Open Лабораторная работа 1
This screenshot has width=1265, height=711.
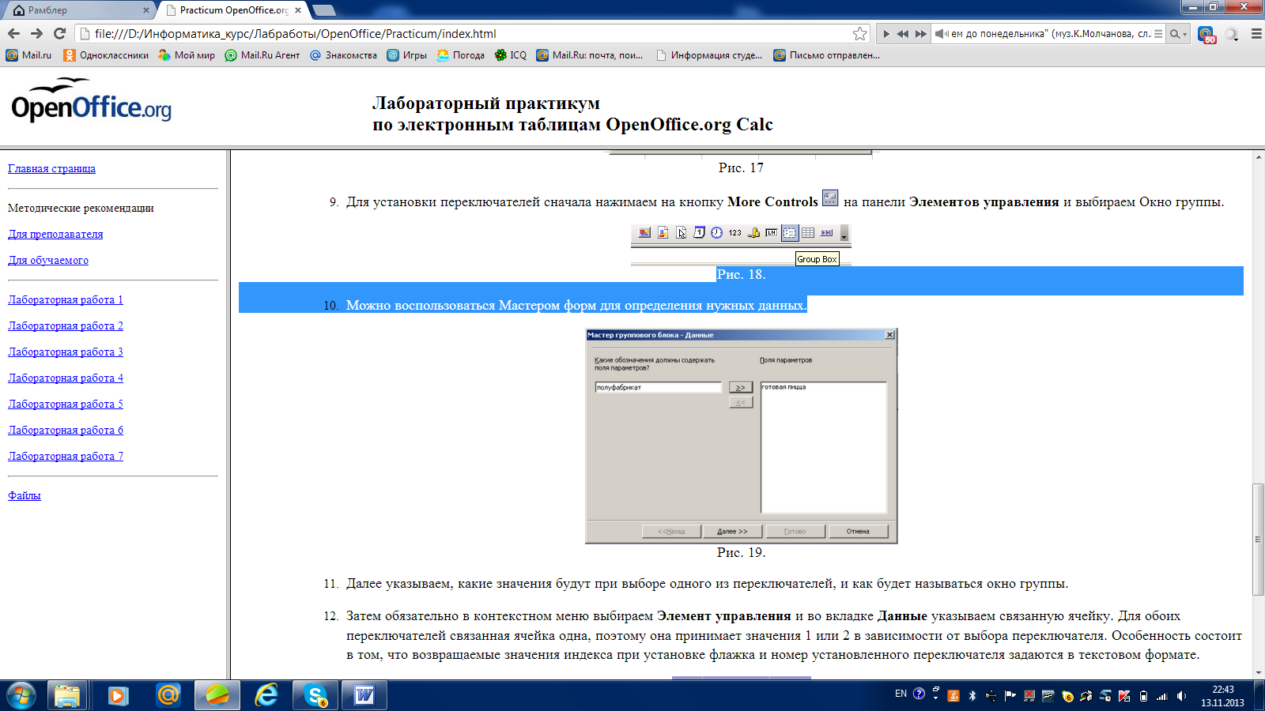point(66,299)
